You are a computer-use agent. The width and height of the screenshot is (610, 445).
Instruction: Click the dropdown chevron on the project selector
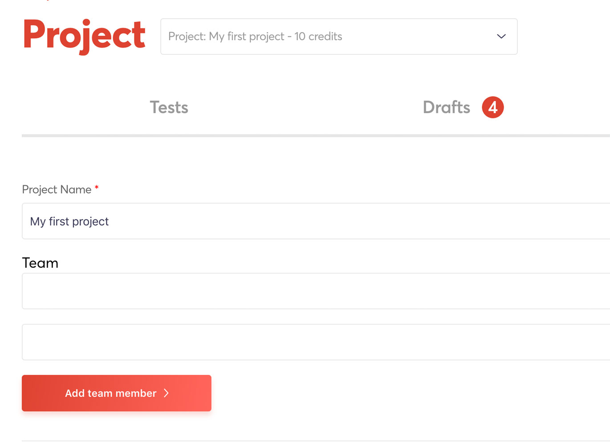pos(501,36)
